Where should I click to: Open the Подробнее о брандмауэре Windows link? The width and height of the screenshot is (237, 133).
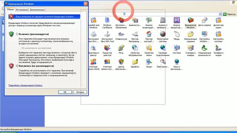tap(26, 85)
